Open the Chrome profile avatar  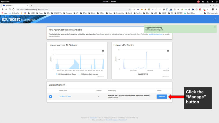click(213, 9)
